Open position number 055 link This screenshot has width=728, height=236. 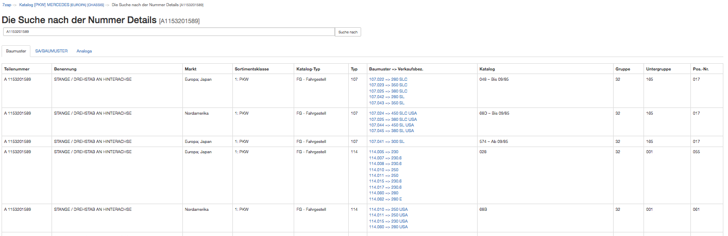pos(696,152)
